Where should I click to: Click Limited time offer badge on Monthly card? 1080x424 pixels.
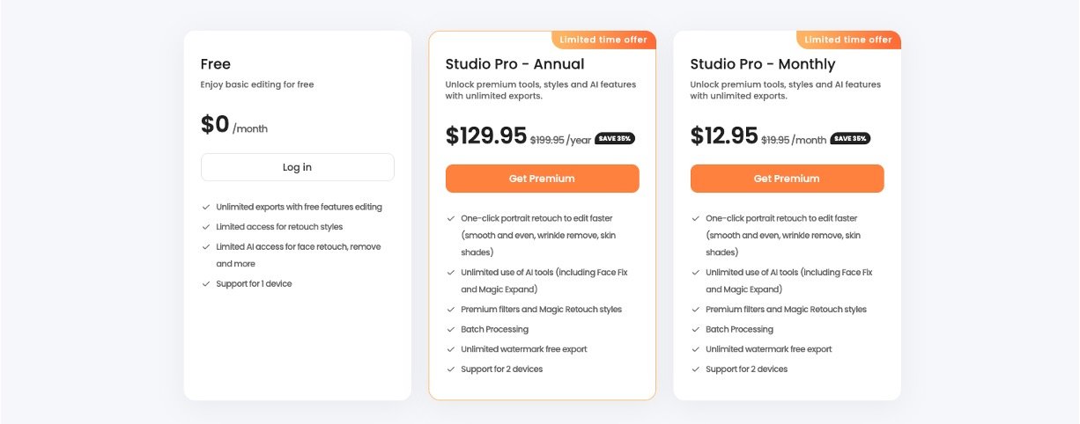[x=848, y=40]
